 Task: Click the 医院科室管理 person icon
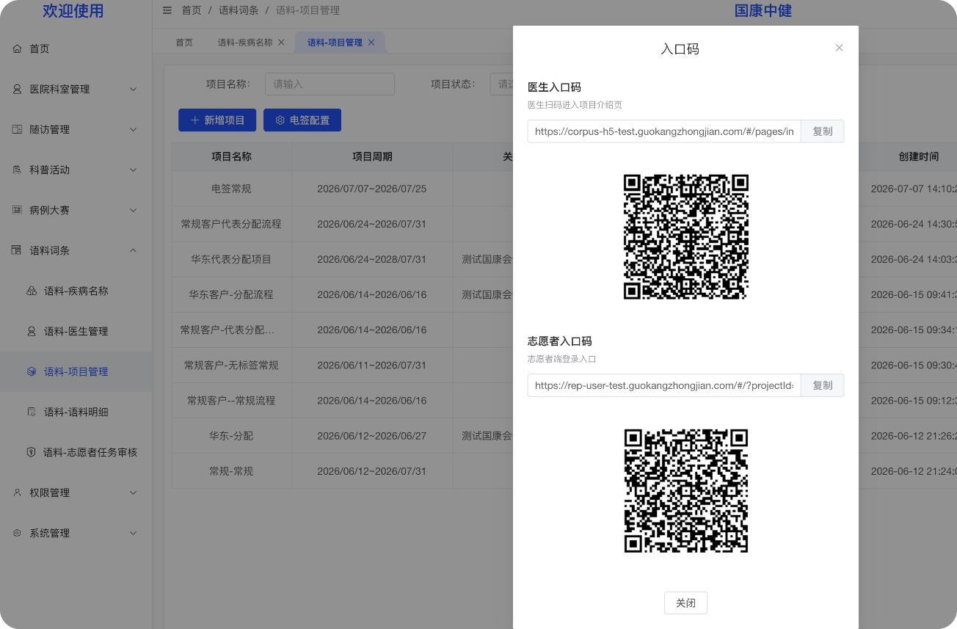click(17, 89)
